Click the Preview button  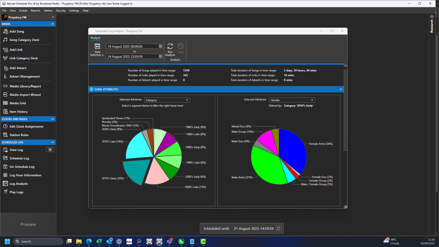28,224
